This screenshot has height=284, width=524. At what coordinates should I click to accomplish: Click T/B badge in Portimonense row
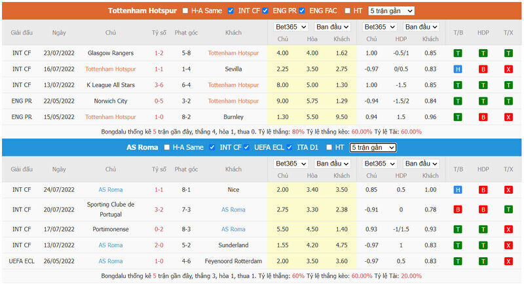pos(458,229)
